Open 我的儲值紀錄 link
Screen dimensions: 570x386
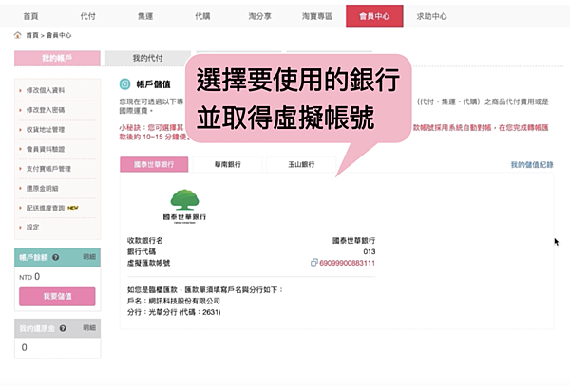coord(532,165)
